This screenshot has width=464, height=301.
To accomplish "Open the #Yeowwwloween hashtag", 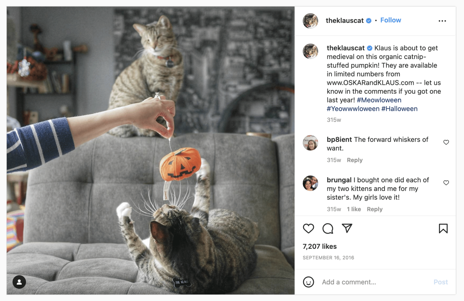I will coord(353,109).
